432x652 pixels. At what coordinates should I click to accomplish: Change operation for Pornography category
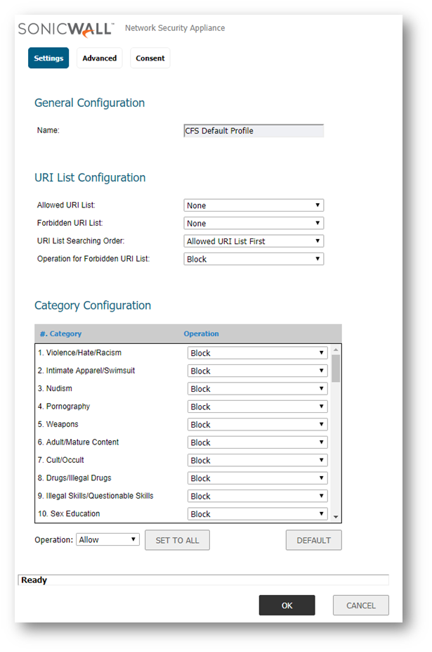257,407
